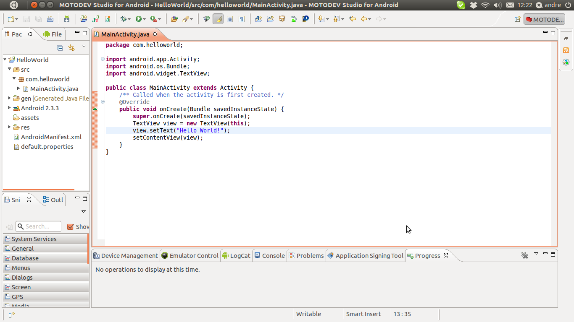Open the Back history dropdown arrow
Image resolution: width=574 pixels, height=322 pixels.
click(x=370, y=19)
